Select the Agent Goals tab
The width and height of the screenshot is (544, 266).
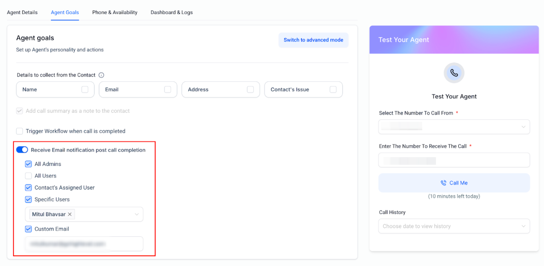(65, 12)
